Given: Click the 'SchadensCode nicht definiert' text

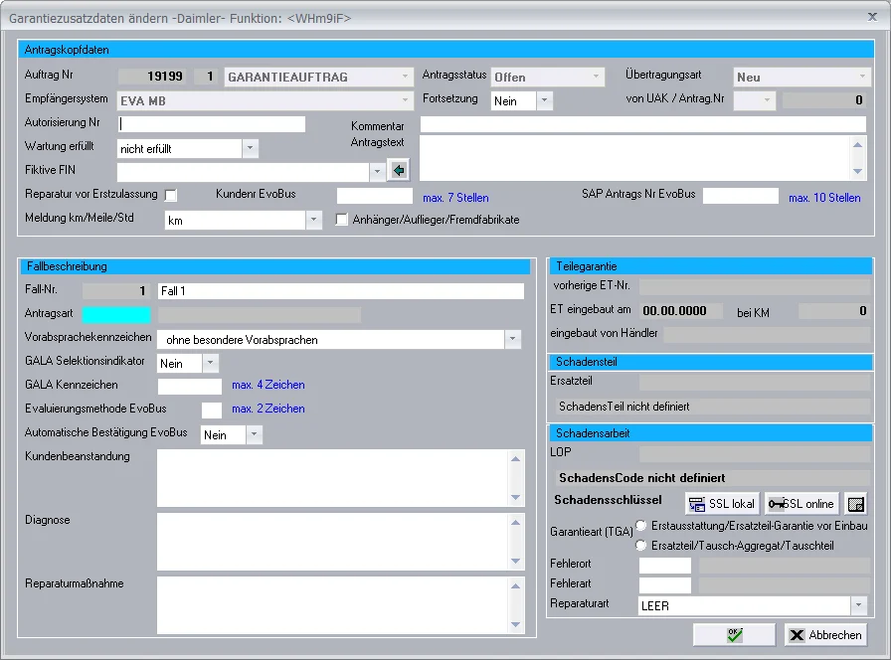Looking at the screenshot, I should [x=642, y=478].
